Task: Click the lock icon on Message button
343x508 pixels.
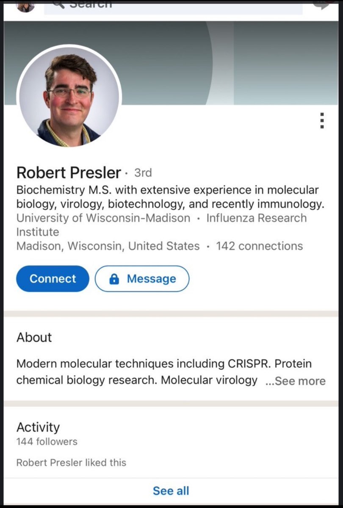Action: point(114,279)
